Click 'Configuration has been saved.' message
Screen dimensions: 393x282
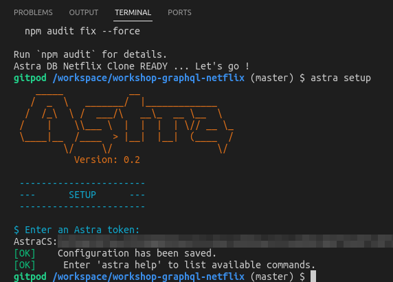(137, 253)
